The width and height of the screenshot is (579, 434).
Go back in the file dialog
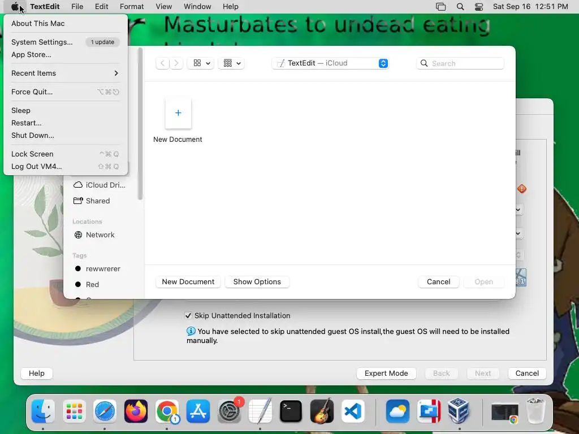click(x=162, y=63)
